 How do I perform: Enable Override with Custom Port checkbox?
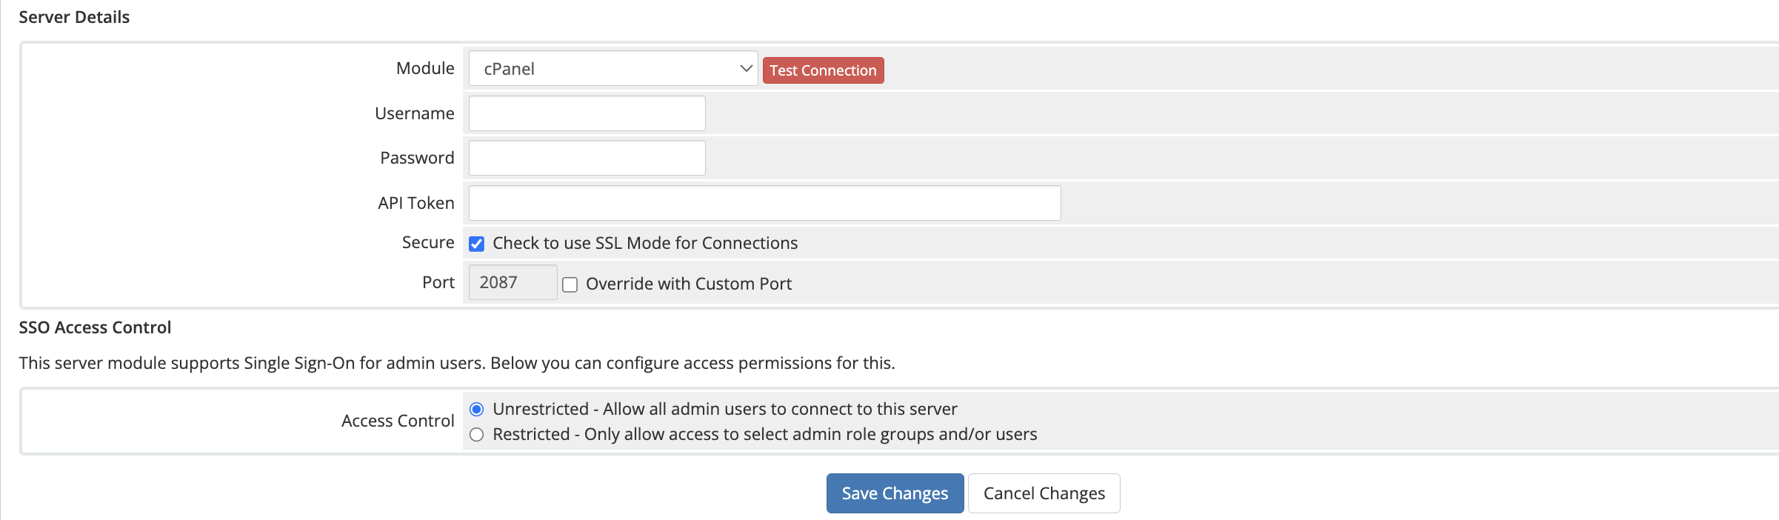570,284
